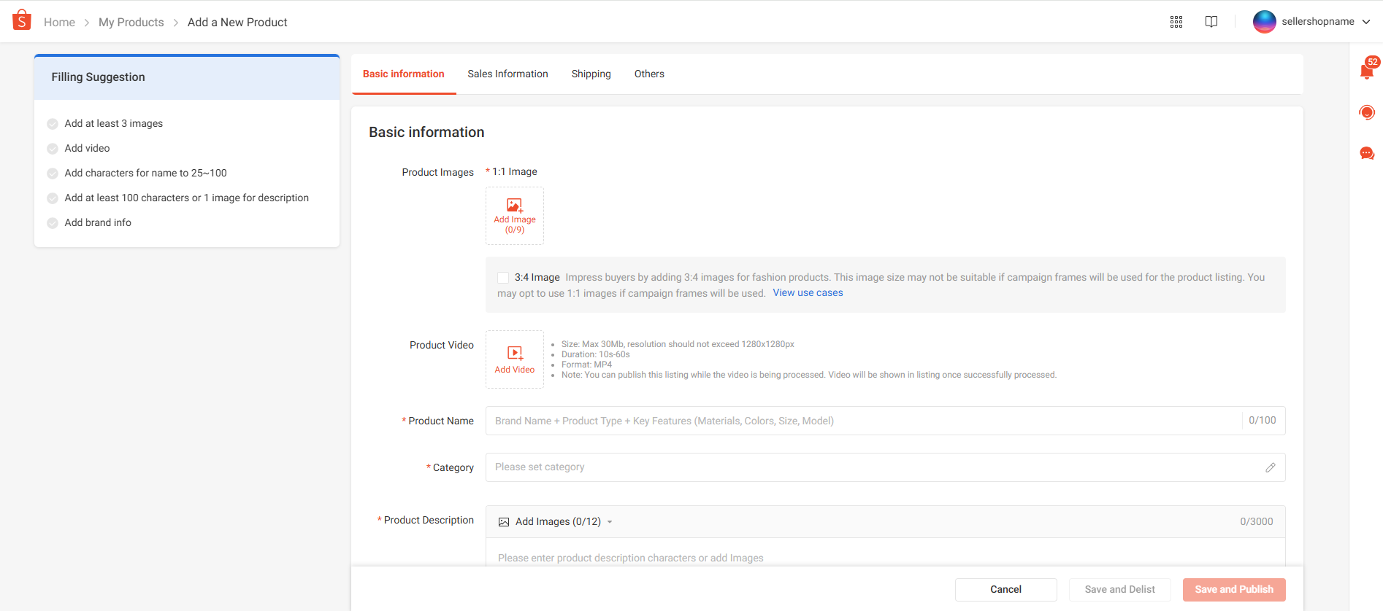This screenshot has height=611, width=1383.
Task: Open the customer support headset icon
Action: coord(1367,112)
